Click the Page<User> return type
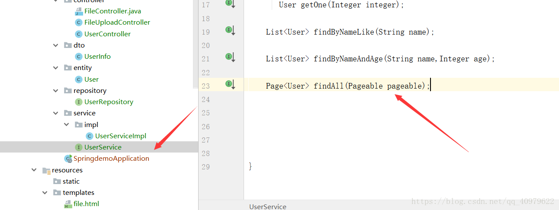559x210 pixels. (287, 86)
